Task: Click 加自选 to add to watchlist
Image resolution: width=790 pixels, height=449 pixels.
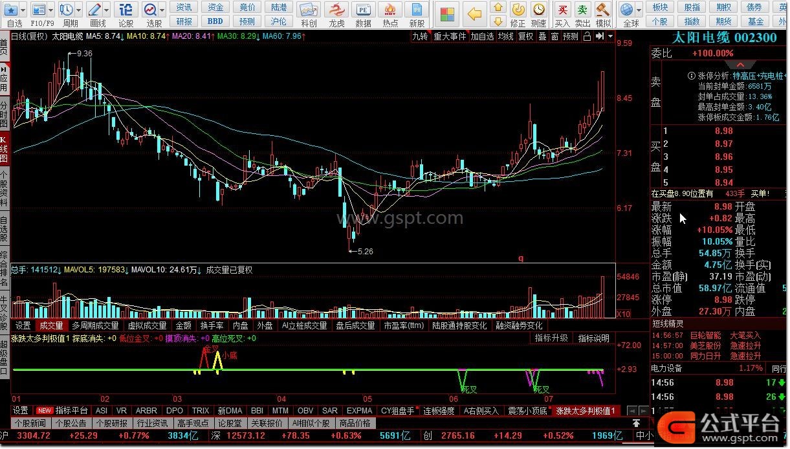Action: point(482,37)
